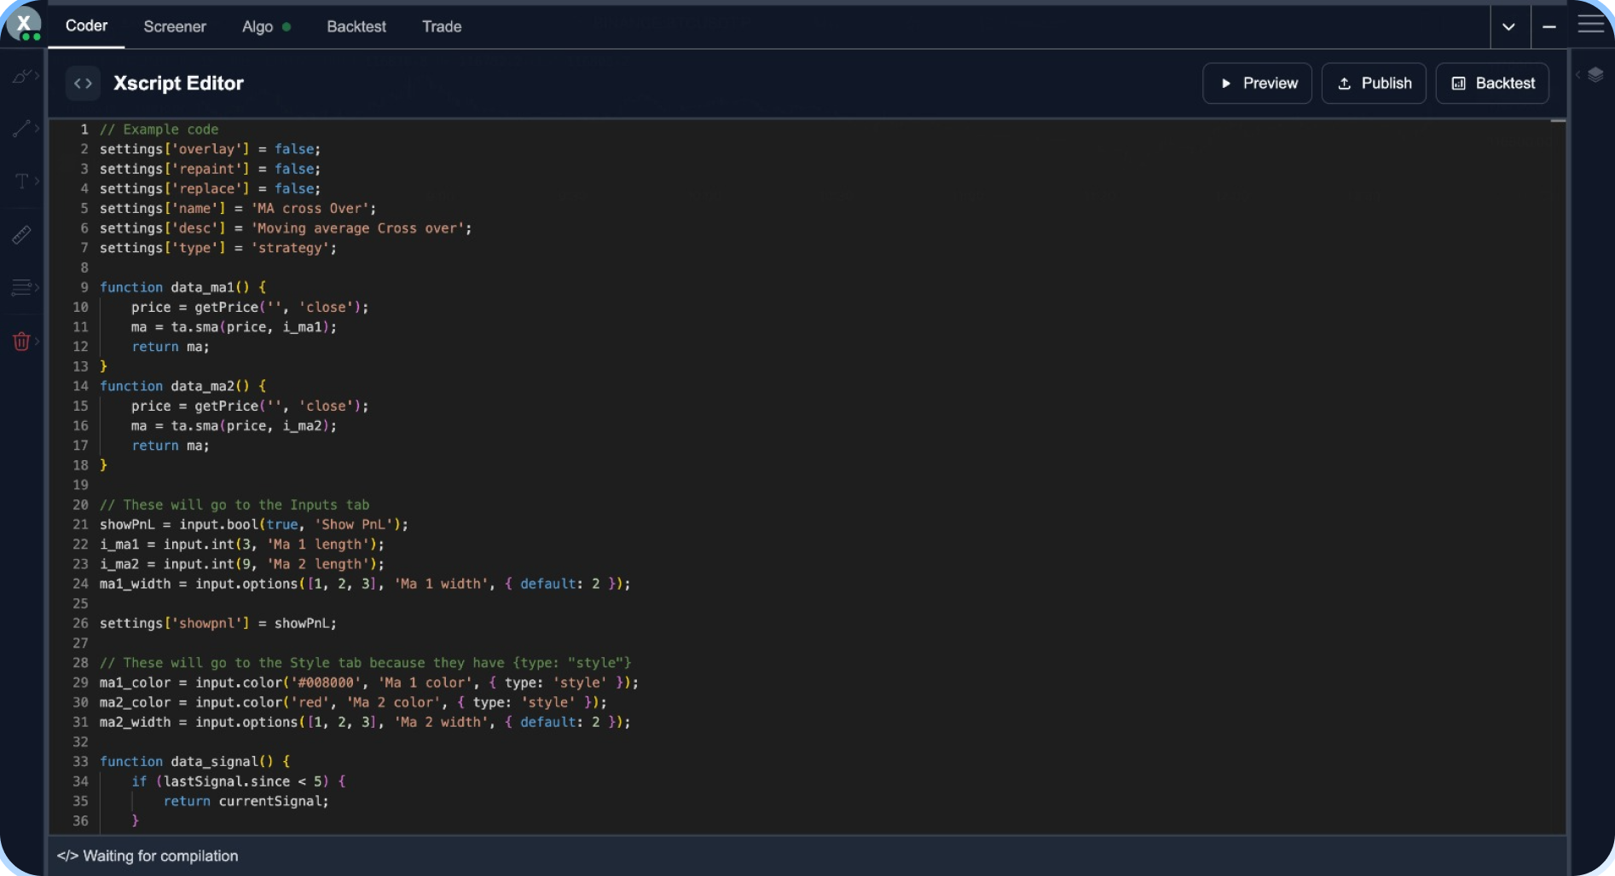Click the function data_ma2() declaration
This screenshot has width=1615, height=876.
182,386
